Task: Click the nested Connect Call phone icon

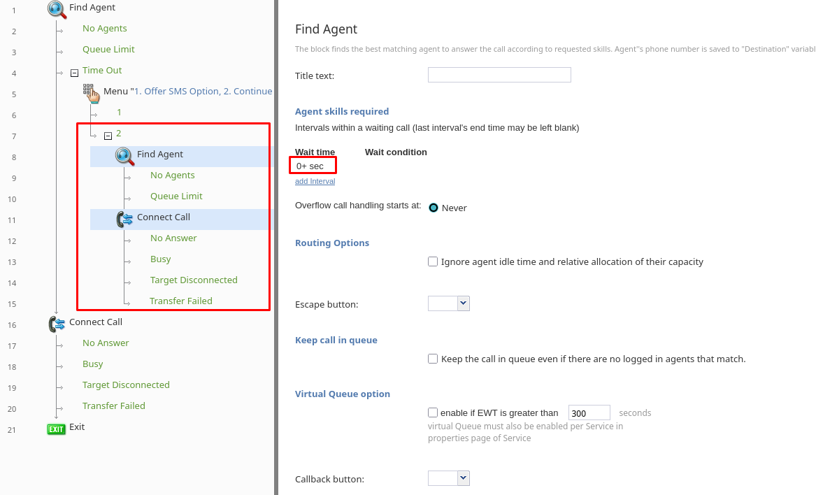Action: [124, 219]
